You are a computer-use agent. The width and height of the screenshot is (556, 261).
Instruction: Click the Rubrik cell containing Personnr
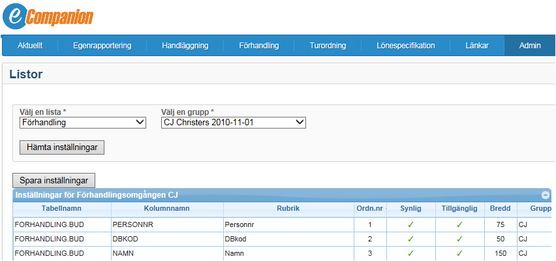(286, 224)
